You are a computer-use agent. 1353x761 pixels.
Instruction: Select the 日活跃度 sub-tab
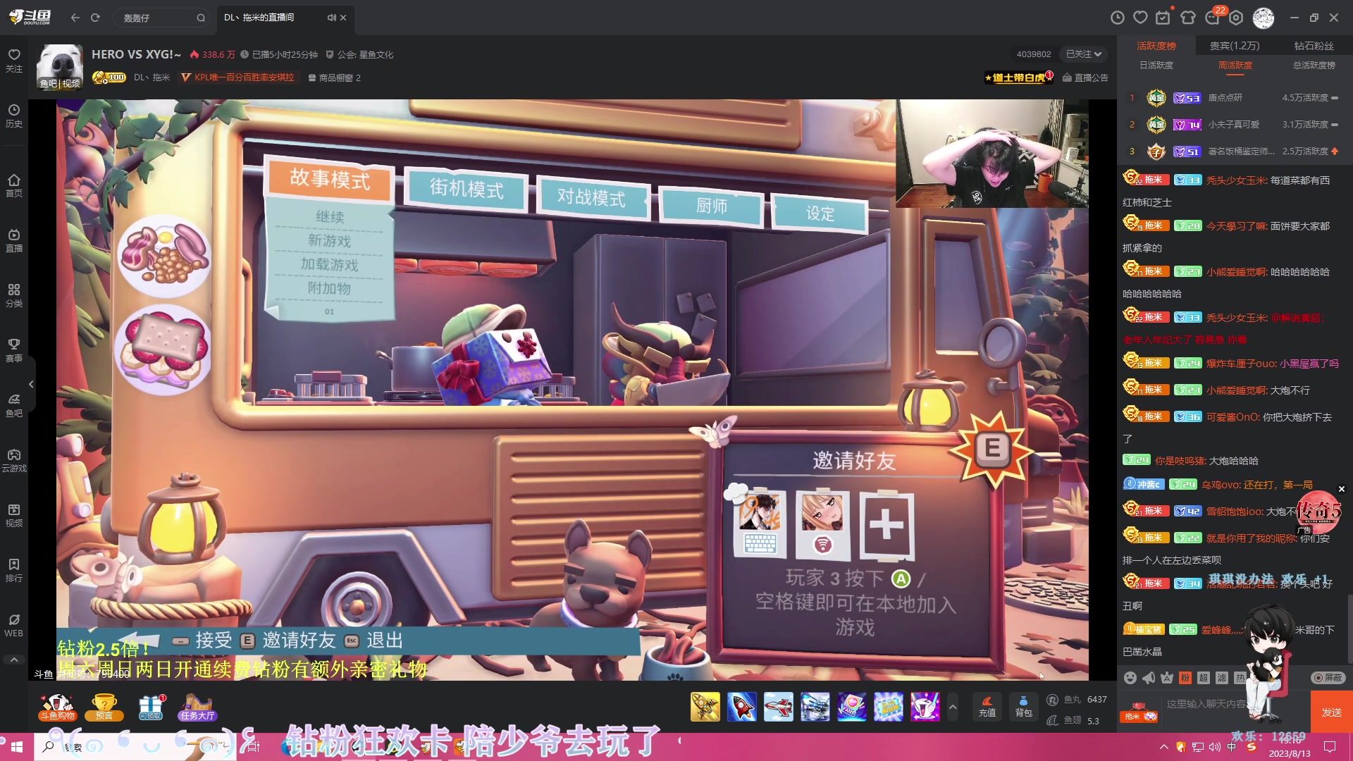point(1156,66)
